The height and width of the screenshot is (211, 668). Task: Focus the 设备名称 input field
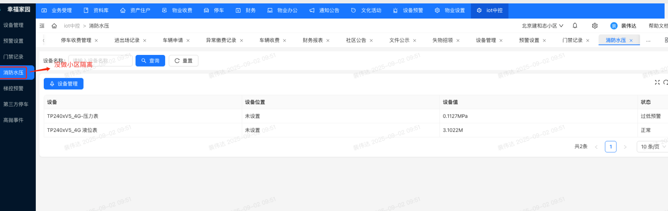point(100,61)
